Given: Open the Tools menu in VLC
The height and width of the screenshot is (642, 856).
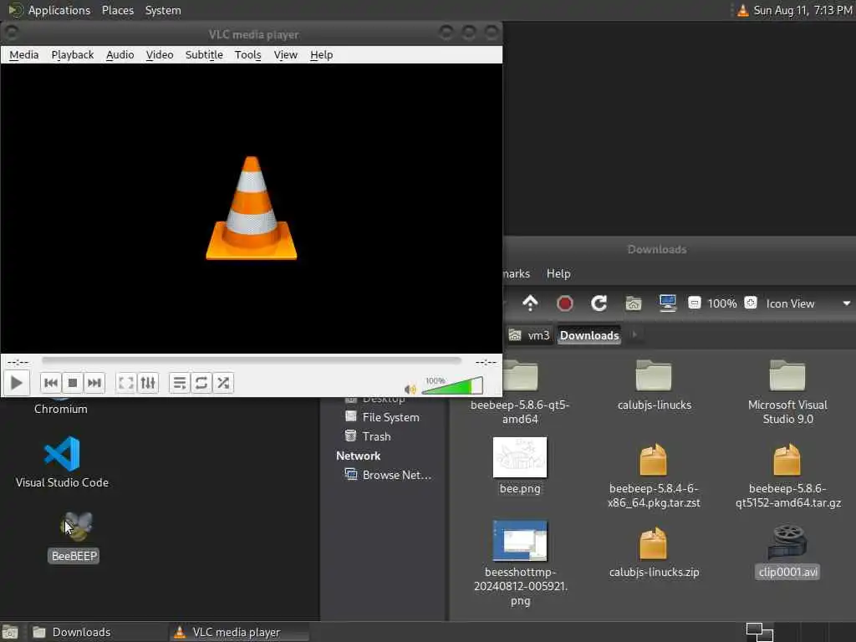Looking at the screenshot, I should (x=247, y=54).
